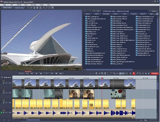Viewport: 160px width, 122px height.
Task: Select the file icon of cake.avi
Action: (x=86, y=36)
